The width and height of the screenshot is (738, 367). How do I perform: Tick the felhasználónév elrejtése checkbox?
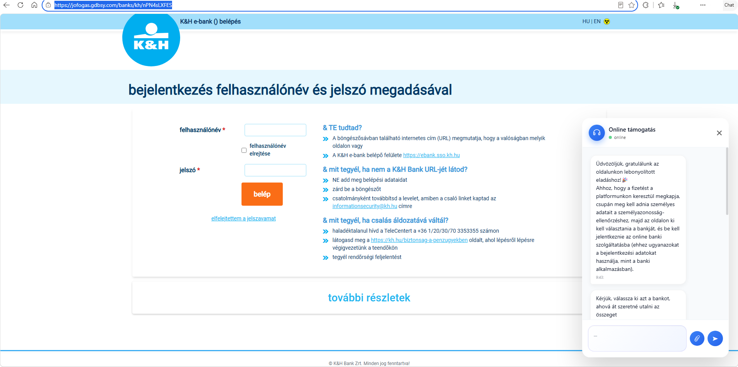pyautogui.click(x=244, y=150)
